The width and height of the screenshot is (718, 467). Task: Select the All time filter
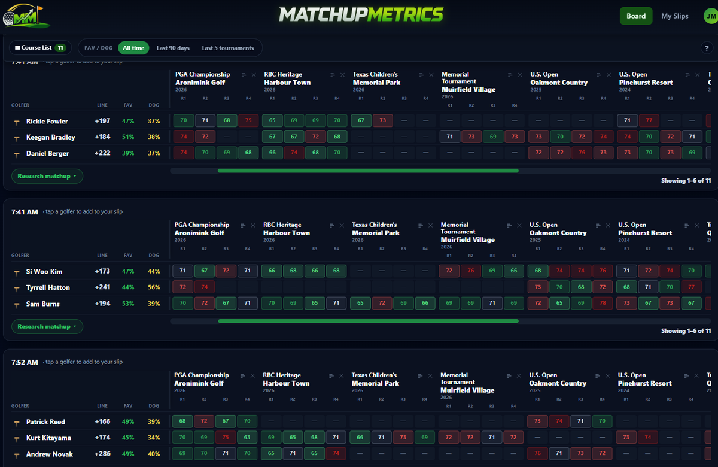coord(133,48)
